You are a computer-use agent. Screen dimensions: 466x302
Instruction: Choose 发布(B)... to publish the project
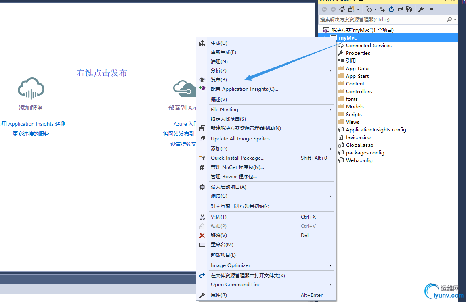pos(266,80)
